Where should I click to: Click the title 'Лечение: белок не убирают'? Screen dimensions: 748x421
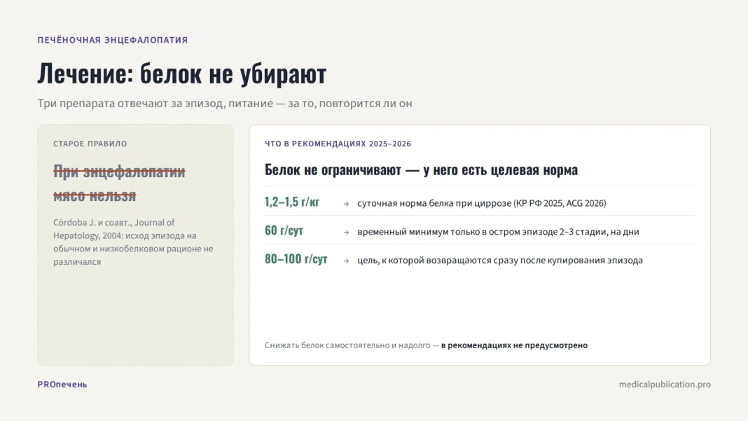pos(182,74)
